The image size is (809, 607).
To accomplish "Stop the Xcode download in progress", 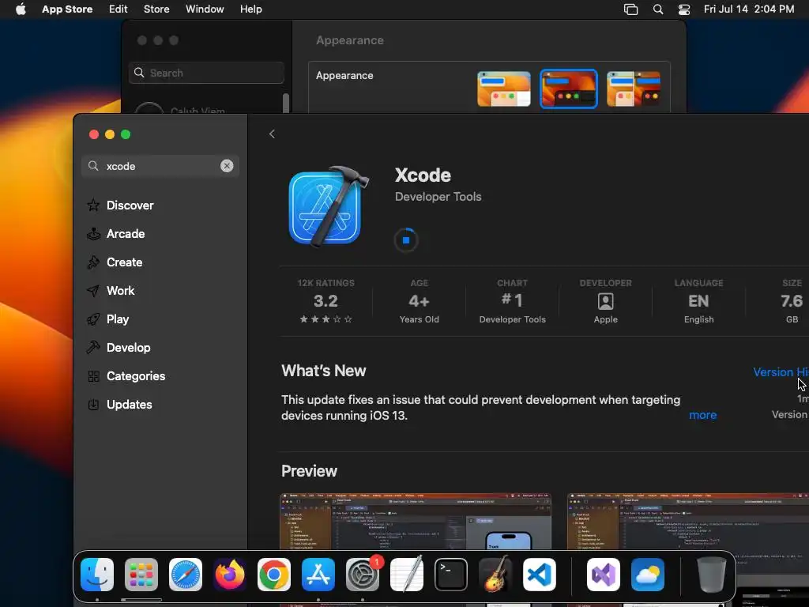I will pos(406,240).
